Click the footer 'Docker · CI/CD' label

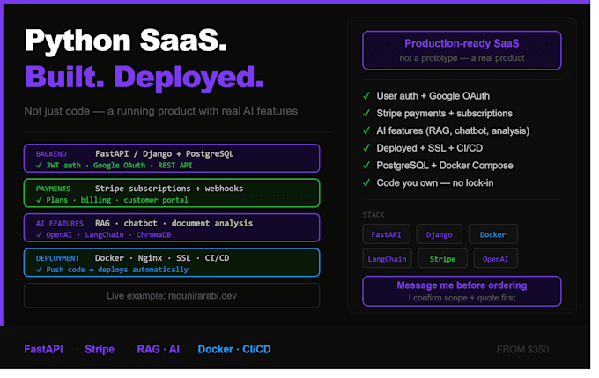pyautogui.click(x=234, y=349)
